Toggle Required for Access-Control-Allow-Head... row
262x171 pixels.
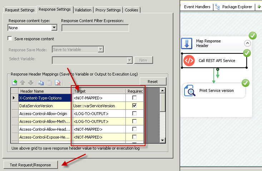pyautogui.click(x=134, y=129)
